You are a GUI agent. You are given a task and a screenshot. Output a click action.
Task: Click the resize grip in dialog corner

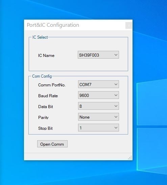coord(130,158)
